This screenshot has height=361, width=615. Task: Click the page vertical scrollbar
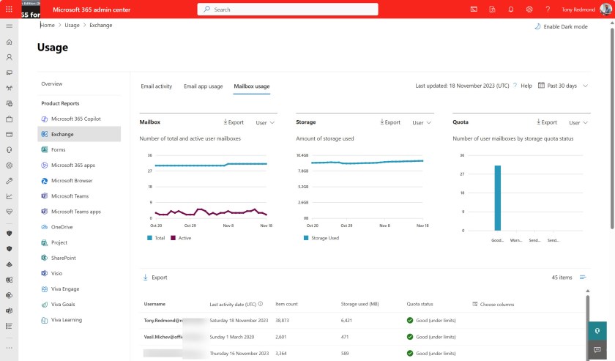point(612,127)
